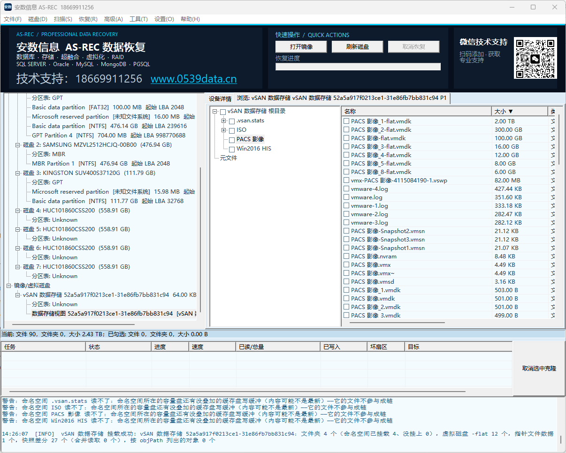Open the 高级(A) menu
The width and height of the screenshot is (566, 453).
pyautogui.click(x=113, y=19)
